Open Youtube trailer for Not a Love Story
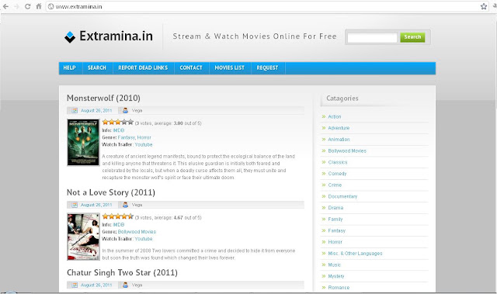Viewport: 497px width, 294px height. tap(143, 239)
